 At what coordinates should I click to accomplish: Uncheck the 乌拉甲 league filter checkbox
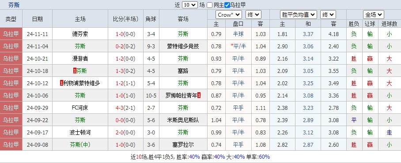click(x=227, y=5)
